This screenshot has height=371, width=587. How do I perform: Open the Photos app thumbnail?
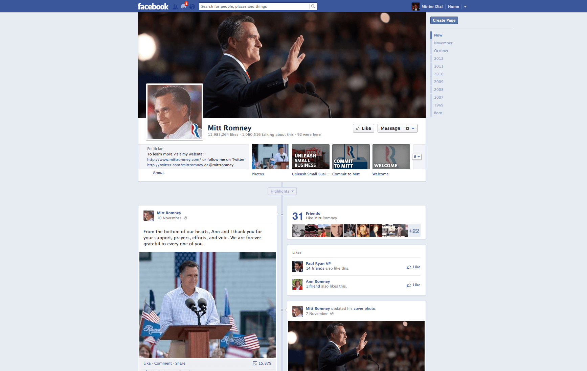coord(270,157)
